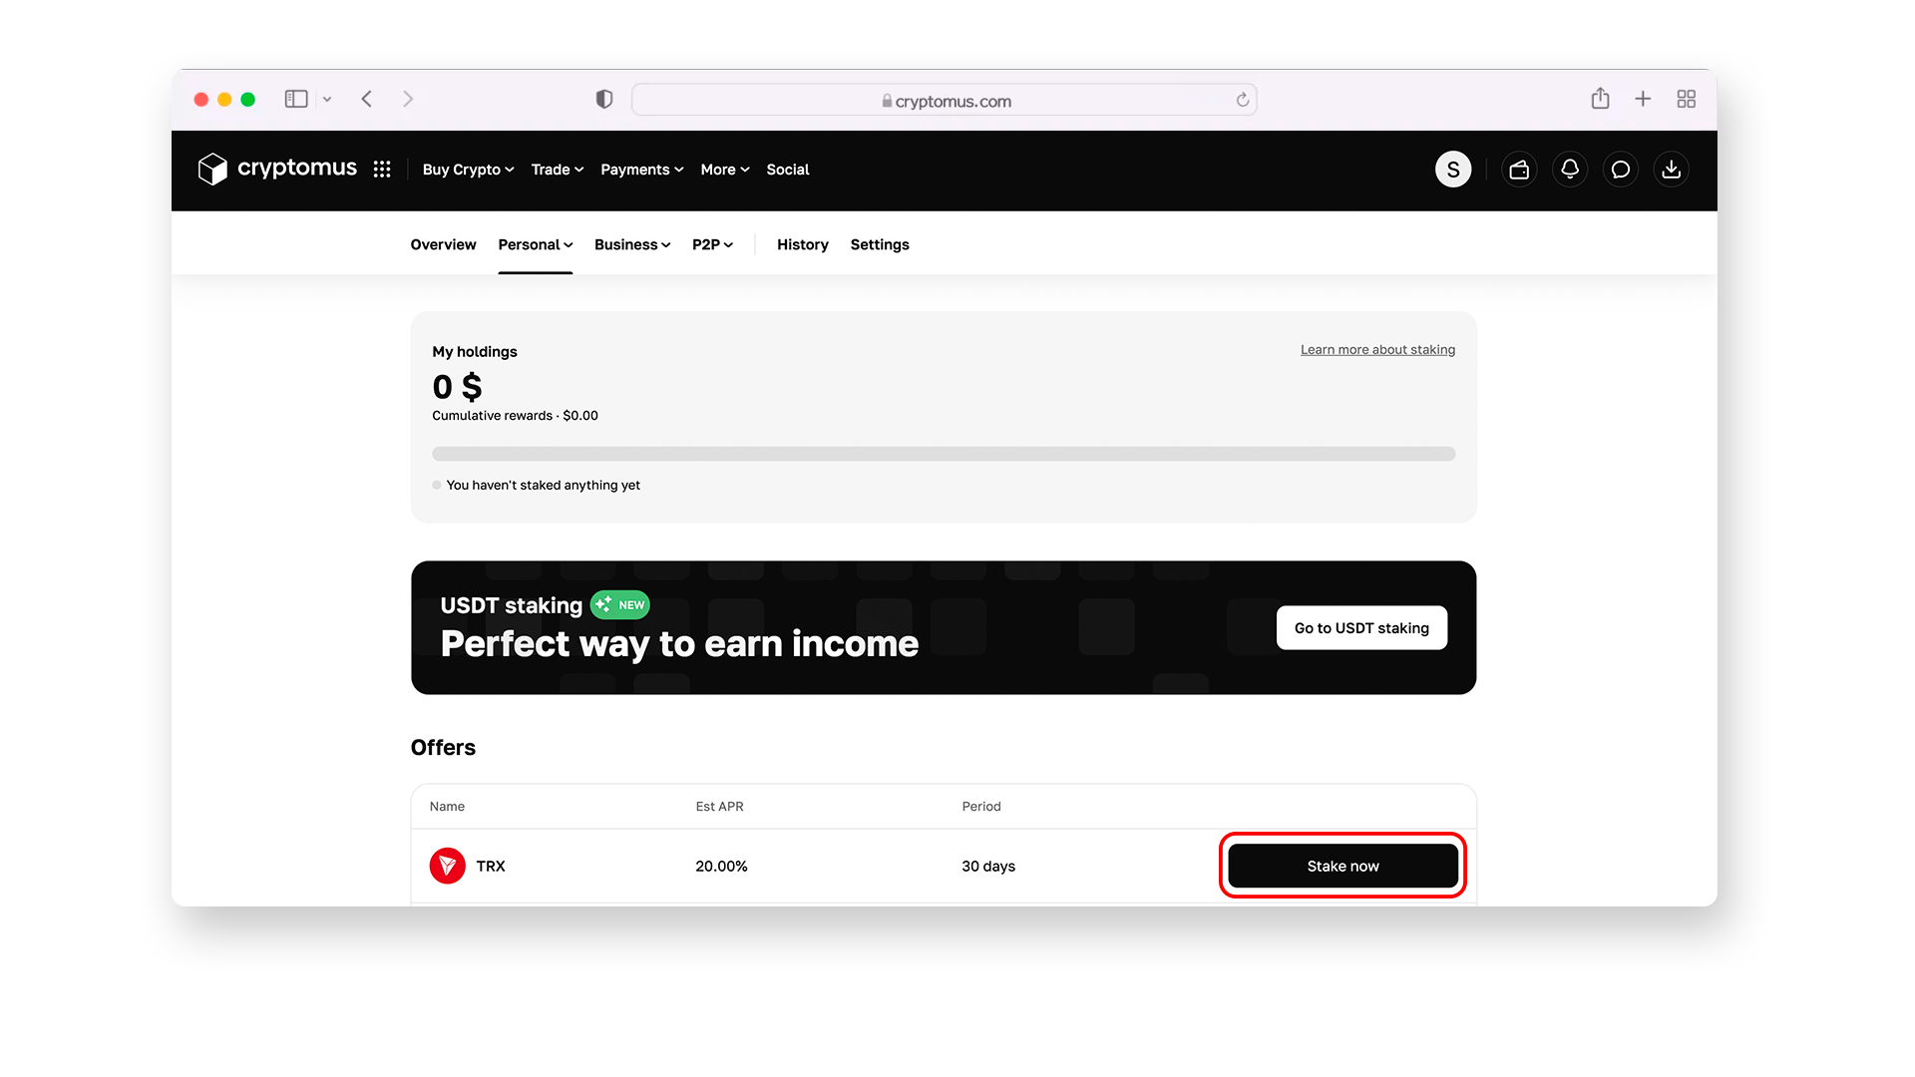Expand the Trade dropdown menu

point(555,169)
